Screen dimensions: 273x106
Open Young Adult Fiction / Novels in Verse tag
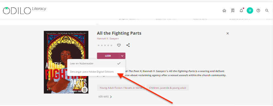tap(121, 88)
